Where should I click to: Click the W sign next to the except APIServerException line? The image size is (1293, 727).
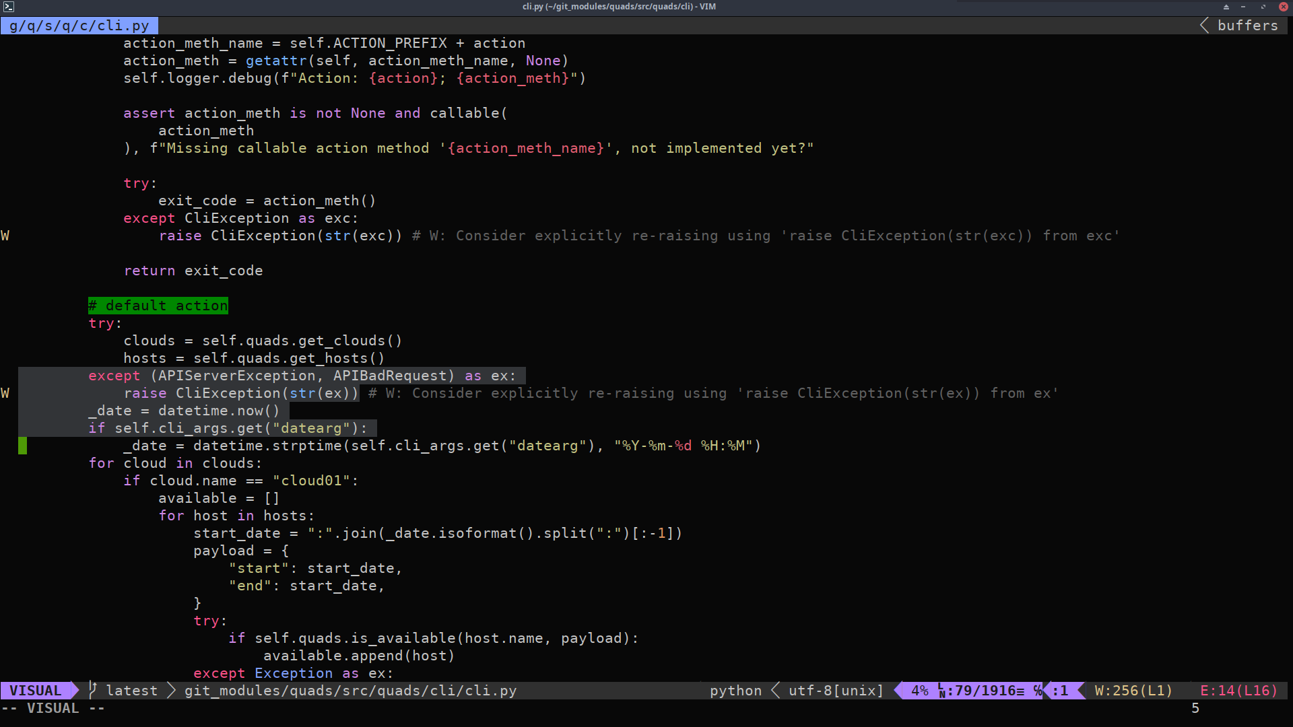coord(5,393)
